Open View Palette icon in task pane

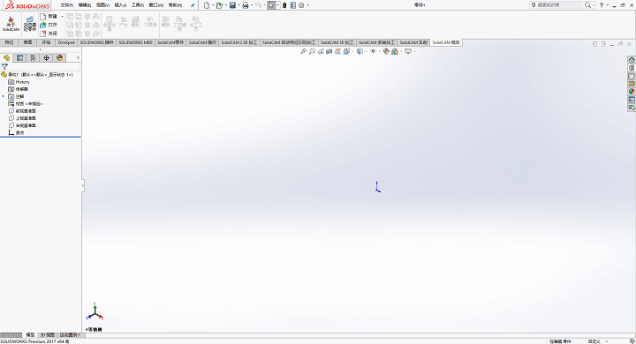coord(632,84)
